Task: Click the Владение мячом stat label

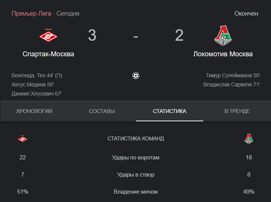Action: (x=135, y=192)
